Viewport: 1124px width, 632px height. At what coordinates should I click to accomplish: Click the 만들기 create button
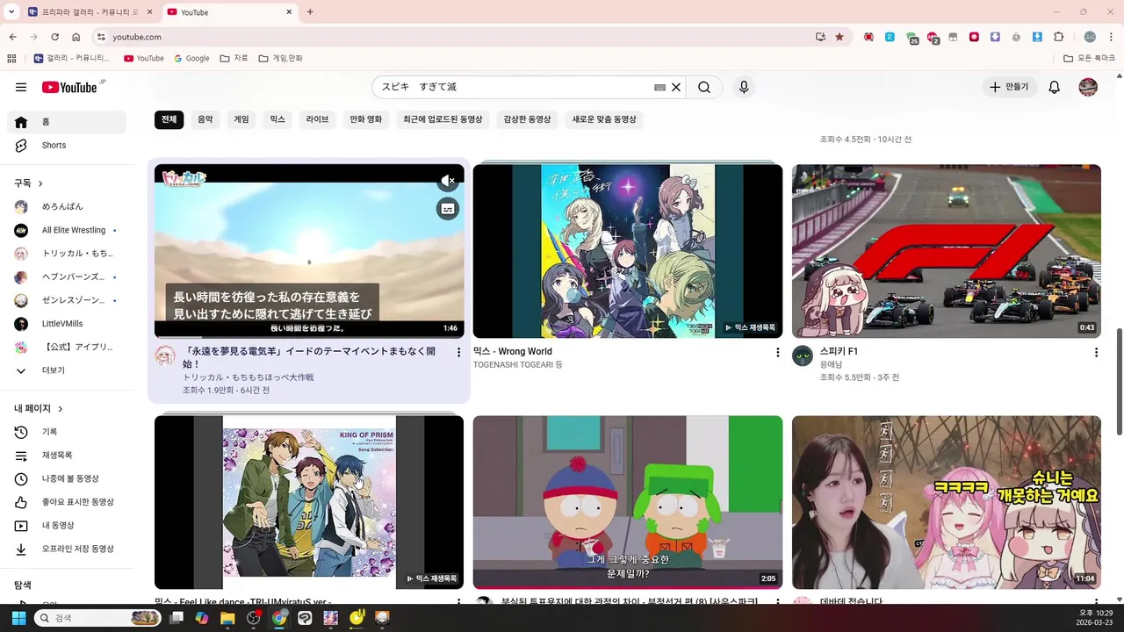pos(1009,87)
